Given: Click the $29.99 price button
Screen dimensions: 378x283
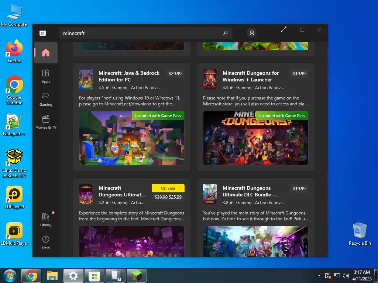Looking at the screenshot, I should tap(175, 73).
